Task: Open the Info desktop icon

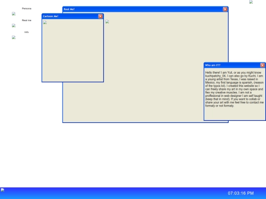Action: pyautogui.click(x=14, y=37)
